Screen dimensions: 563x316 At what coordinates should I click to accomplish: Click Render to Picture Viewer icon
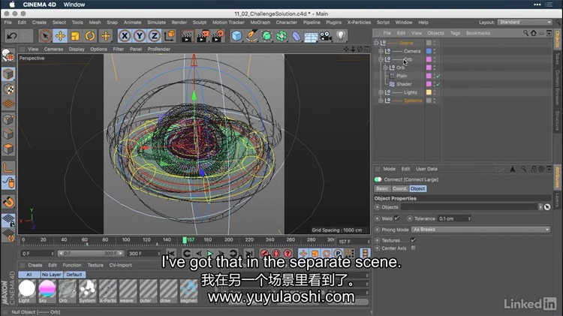click(x=202, y=36)
